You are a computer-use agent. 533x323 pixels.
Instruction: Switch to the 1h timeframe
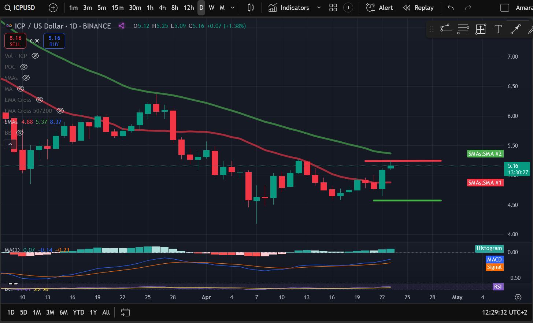(150, 8)
